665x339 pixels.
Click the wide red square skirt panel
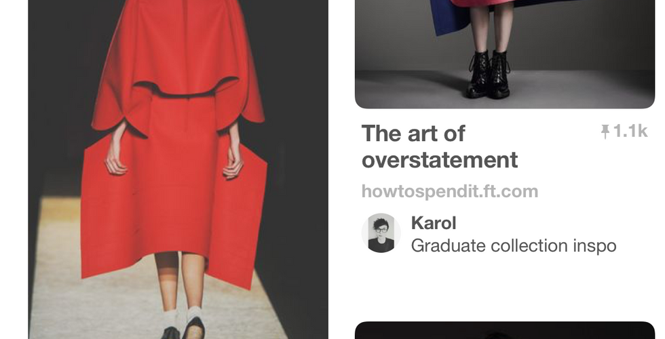tap(174, 203)
